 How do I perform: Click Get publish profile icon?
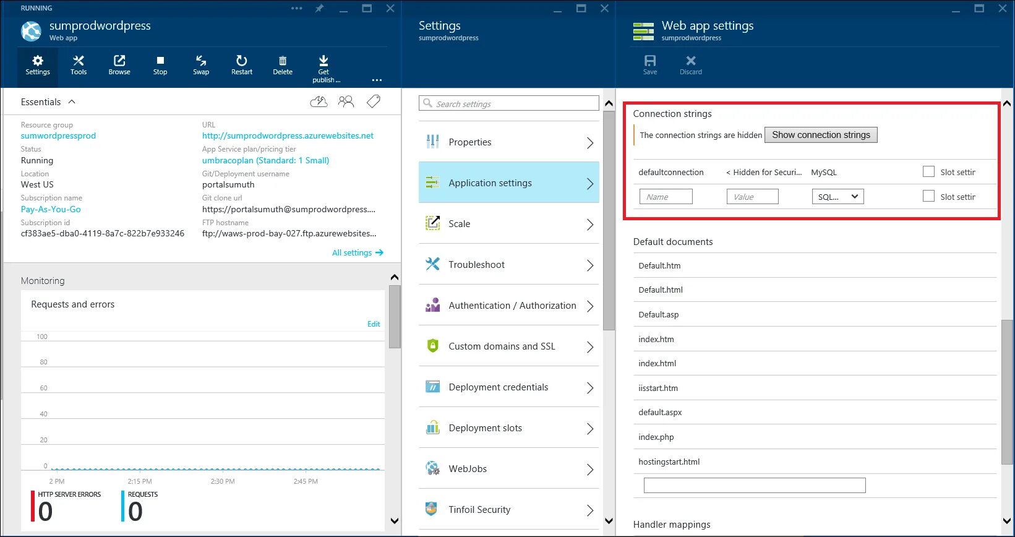tap(323, 61)
